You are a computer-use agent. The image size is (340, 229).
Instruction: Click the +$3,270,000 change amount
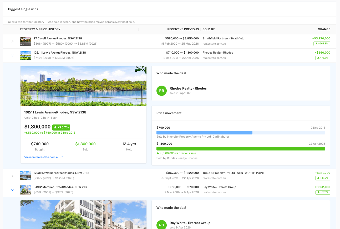[x=321, y=38]
